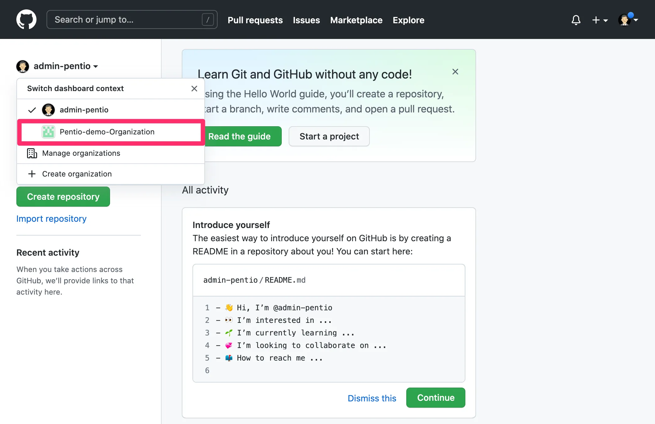Toggle the admin-pentio context switcher dropdown
Viewport: 655px width, 424px height.
tap(65, 66)
